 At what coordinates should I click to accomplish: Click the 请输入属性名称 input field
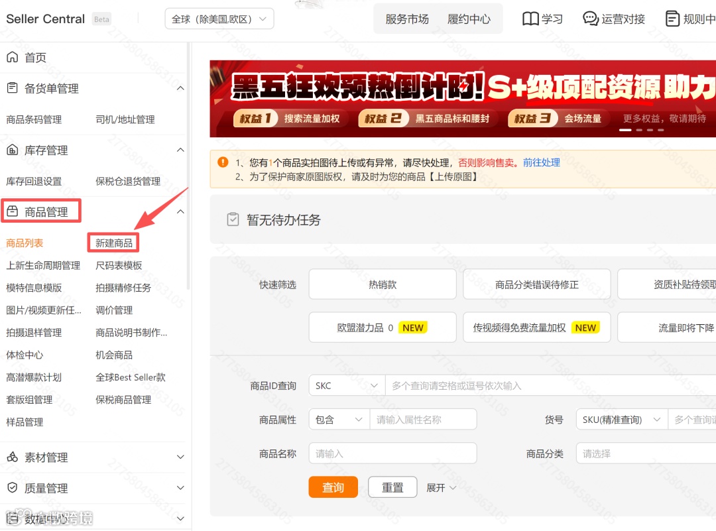click(423, 420)
